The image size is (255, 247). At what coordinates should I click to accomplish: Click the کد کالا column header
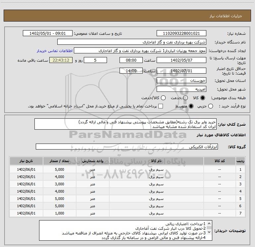click(220, 161)
